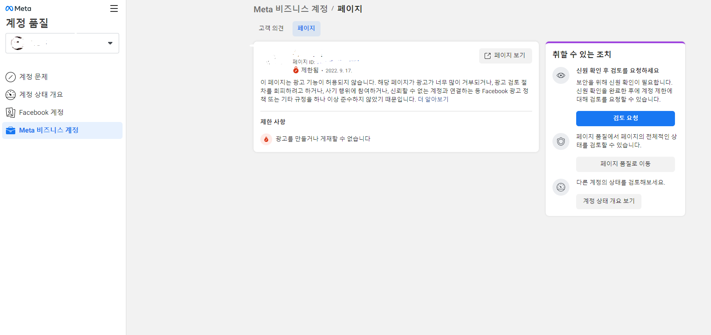Screen dimensions: 711x335
Task: Click the 페이지 보기 button
Action: tap(505, 56)
